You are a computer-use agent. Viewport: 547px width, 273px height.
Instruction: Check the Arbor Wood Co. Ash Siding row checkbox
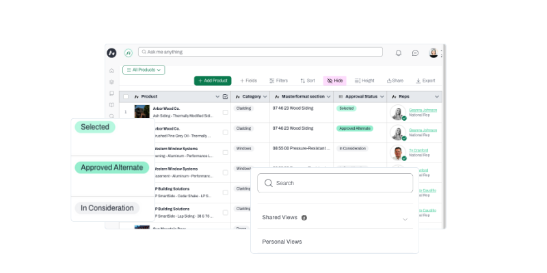click(x=226, y=112)
